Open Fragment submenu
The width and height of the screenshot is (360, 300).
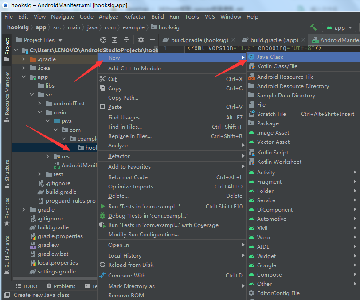(x=303, y=182)
